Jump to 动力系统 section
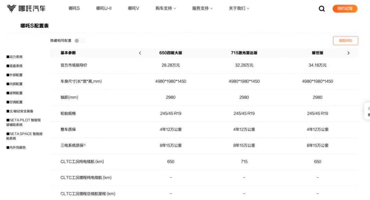The width and height of the screenshot is (370, 200). coord(15,57)
